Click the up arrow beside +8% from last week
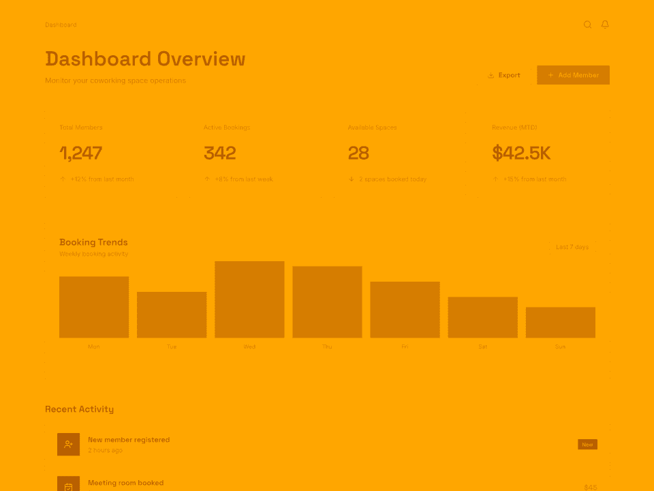Screen dimensions: 654x491 208,179
